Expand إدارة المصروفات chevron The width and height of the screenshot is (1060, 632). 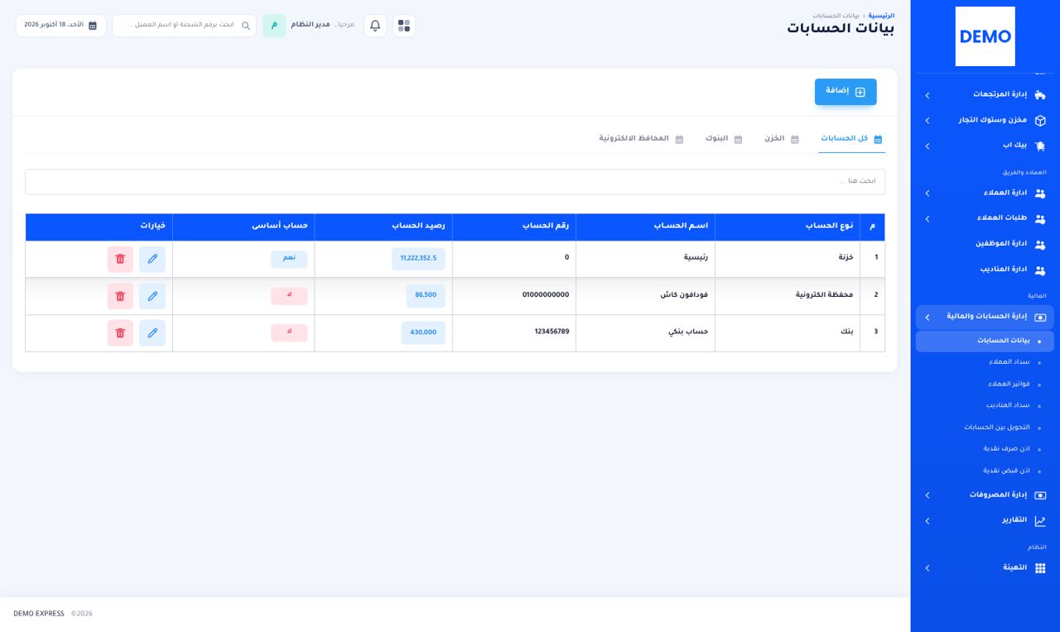pyautogui.click(x=927, y=496)
